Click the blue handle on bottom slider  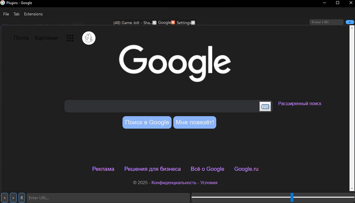(x=292, y=197)
